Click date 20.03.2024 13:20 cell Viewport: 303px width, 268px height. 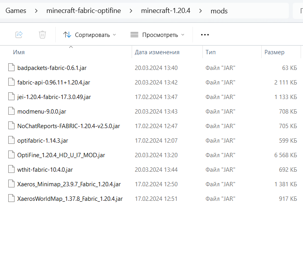tap(156, 155)
